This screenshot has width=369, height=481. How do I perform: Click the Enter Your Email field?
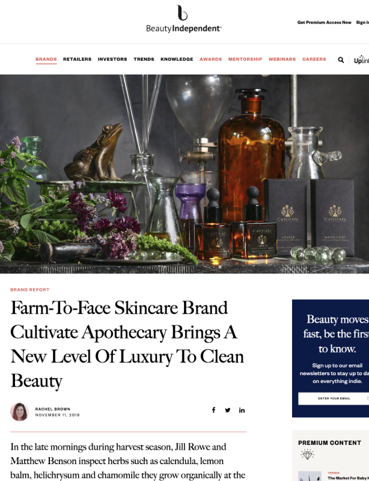pos(334,399)
